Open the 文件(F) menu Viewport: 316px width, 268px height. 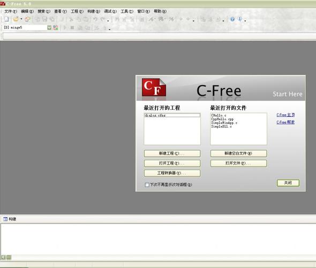point(11,11)
